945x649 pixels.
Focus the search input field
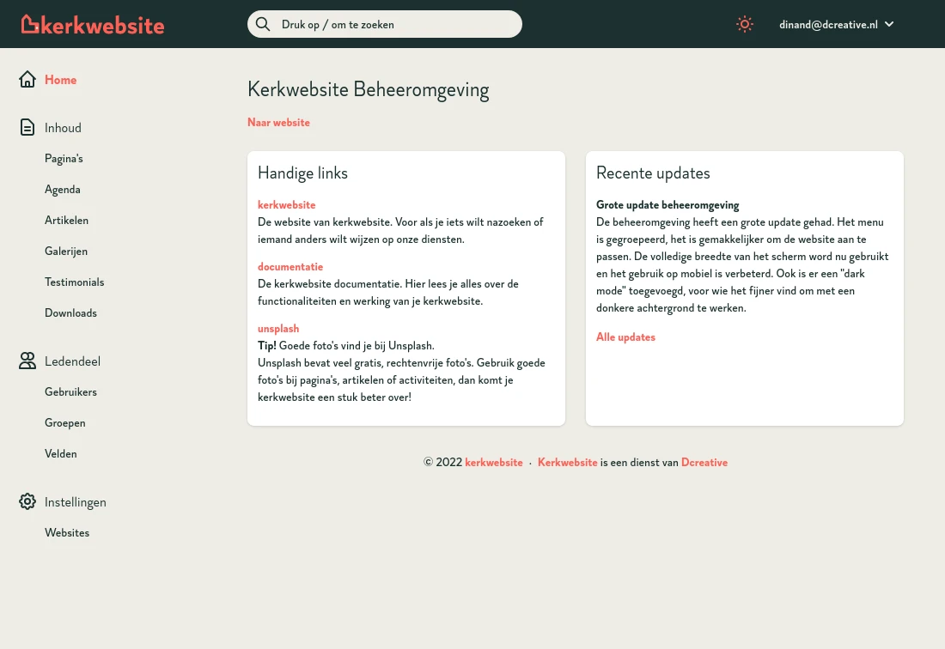[x=395, y=25]
